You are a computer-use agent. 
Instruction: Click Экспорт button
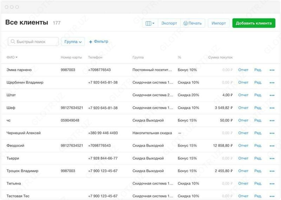169,23
